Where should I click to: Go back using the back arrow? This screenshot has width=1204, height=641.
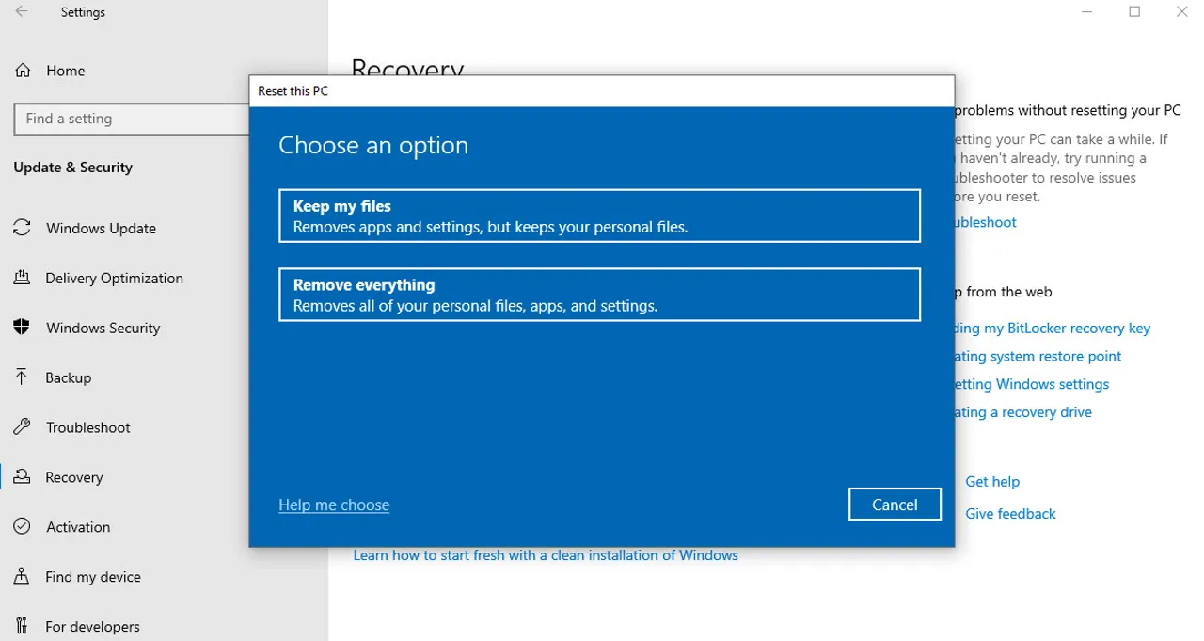coord(22,12)
